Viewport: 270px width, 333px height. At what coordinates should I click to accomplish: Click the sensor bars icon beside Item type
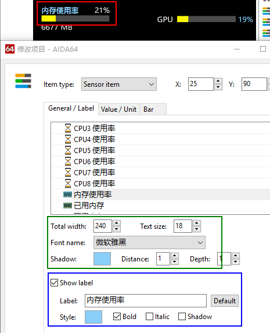[23, 81]
